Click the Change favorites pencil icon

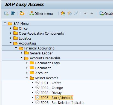[x=76, y=13]
